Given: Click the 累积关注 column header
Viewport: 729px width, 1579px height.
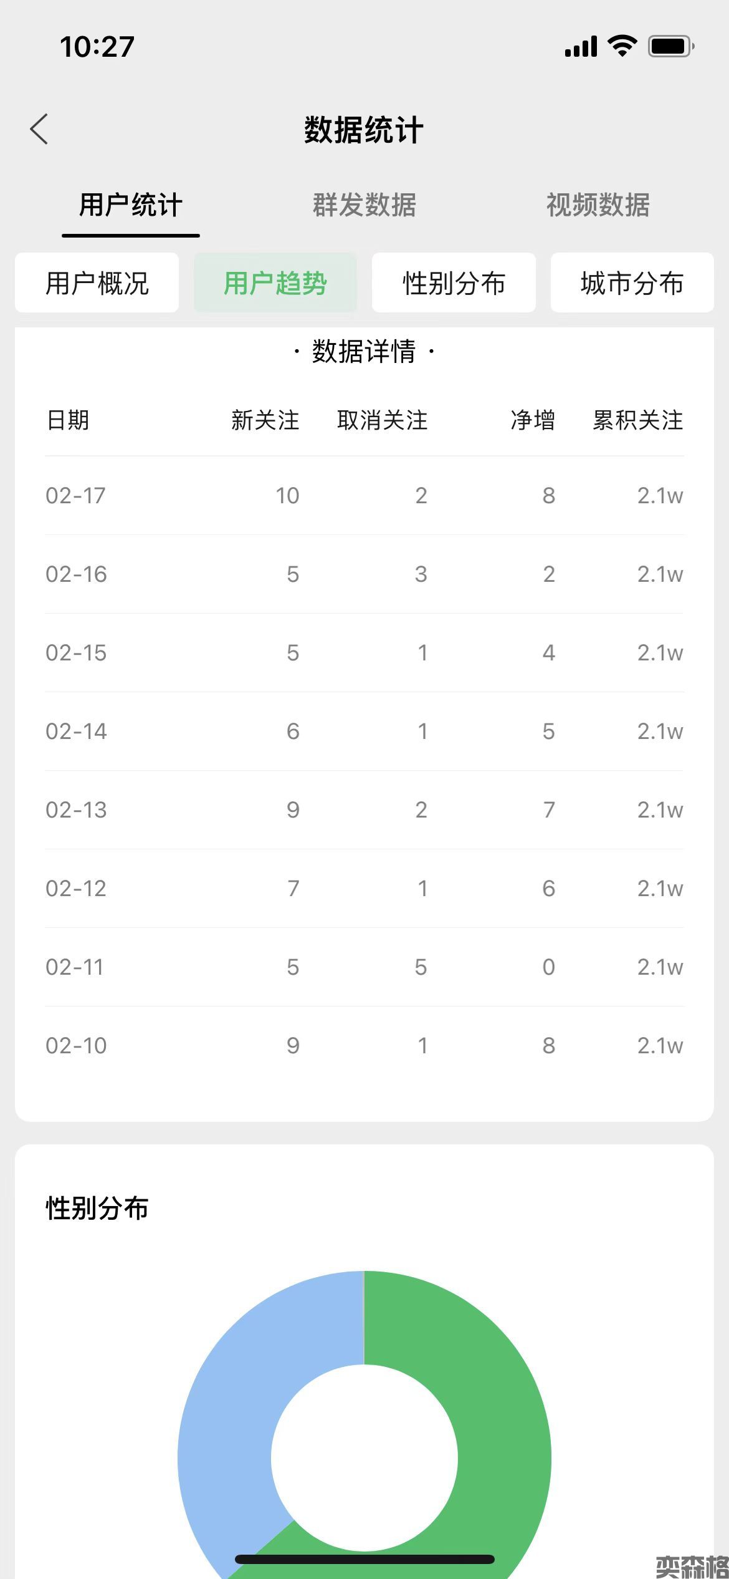Looking at the screenshot, I should [x=638, y=420].
